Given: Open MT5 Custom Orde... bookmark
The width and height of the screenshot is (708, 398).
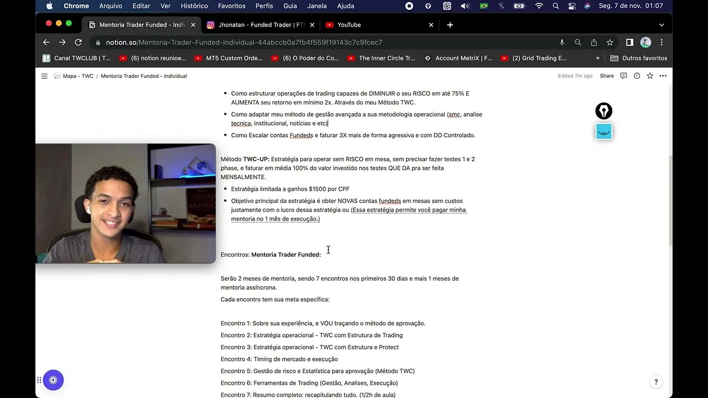Looking at the screenshot, I should [228, 58].
